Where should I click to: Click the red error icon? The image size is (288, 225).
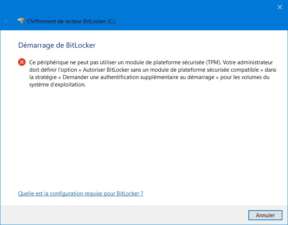tap(22, 62)
